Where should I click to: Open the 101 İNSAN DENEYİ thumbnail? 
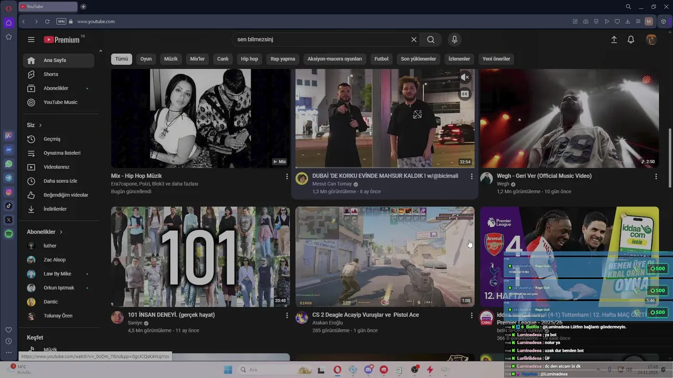point(200,257)
